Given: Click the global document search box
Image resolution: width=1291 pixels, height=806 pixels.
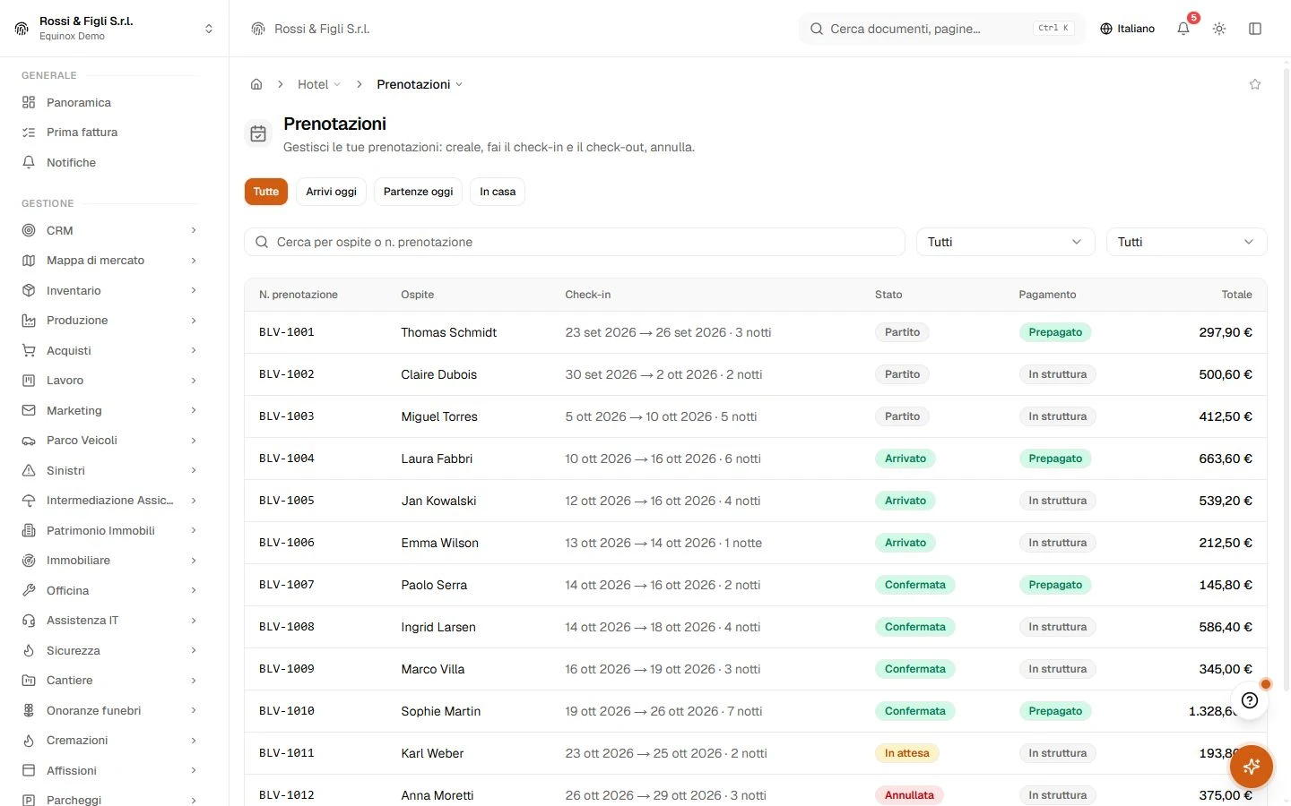Looking at the screenshot, I should click(x=941, y=29).
